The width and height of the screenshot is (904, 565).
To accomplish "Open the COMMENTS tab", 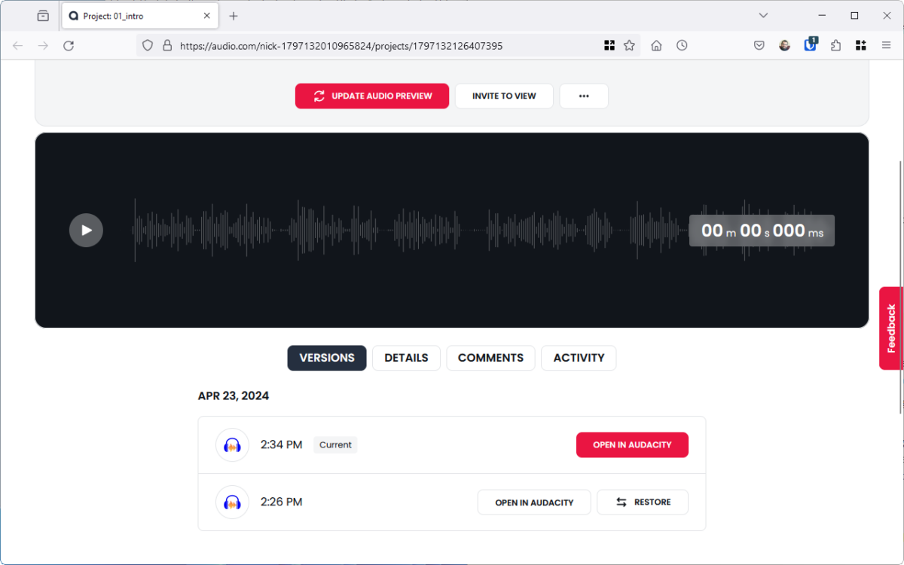I will (490, 358).
